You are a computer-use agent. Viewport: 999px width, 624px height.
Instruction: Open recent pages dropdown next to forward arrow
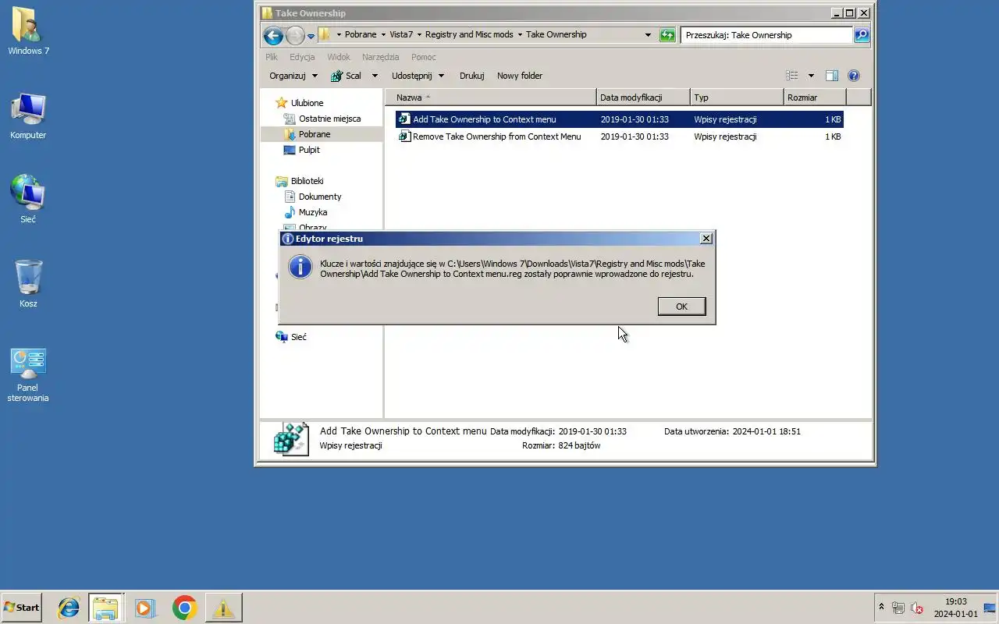311,36
